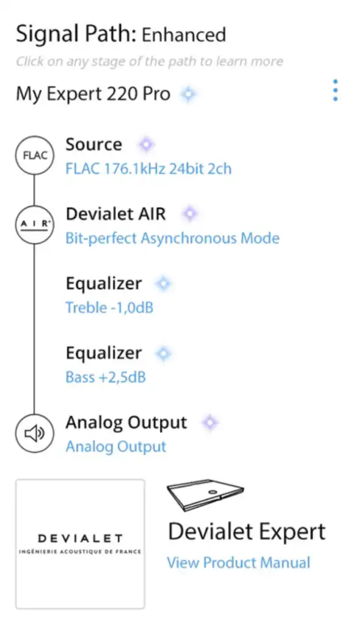Click the Devialet Expert device illustration

coord(205,495)
